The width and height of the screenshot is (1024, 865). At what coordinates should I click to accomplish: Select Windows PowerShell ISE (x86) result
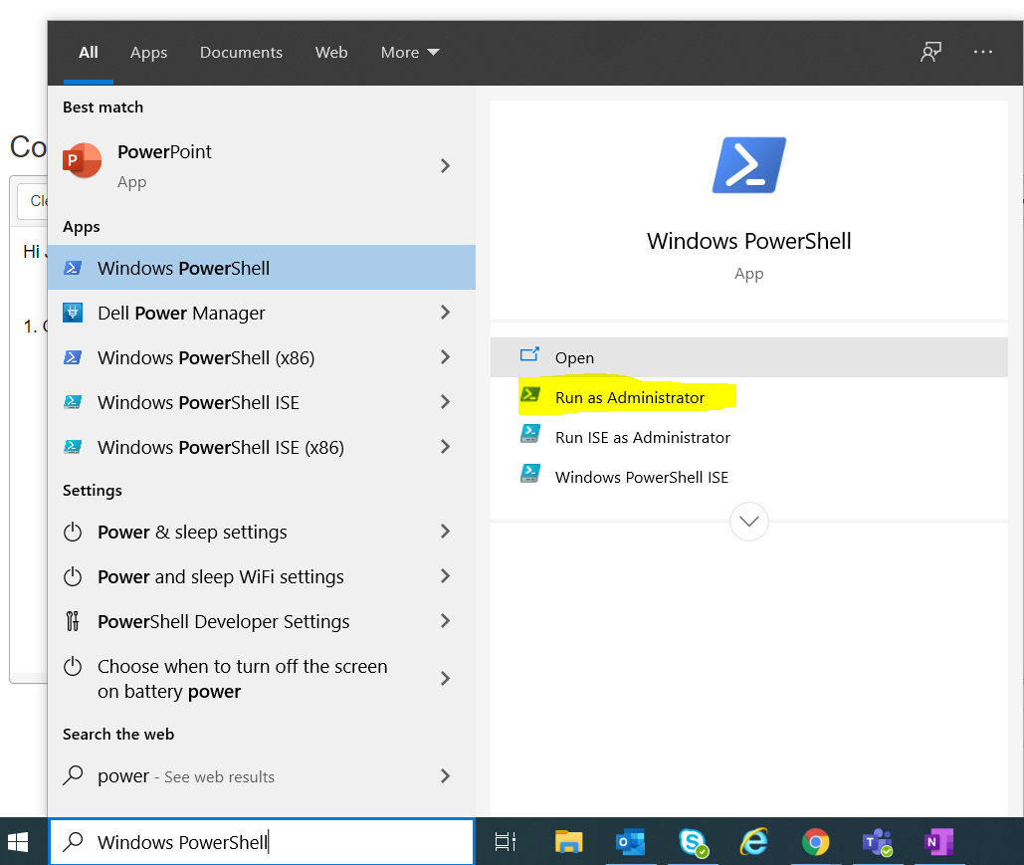[220, 447]
